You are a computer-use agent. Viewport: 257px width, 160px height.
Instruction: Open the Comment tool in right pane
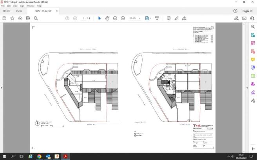(x=253, y=60)
